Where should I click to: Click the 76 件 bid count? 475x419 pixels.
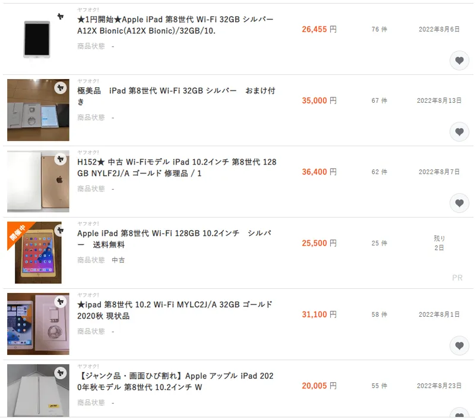pyautogui.click(x=379, y=29)
